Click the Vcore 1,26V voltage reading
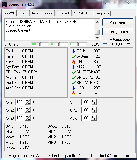 tap(17, 137)
